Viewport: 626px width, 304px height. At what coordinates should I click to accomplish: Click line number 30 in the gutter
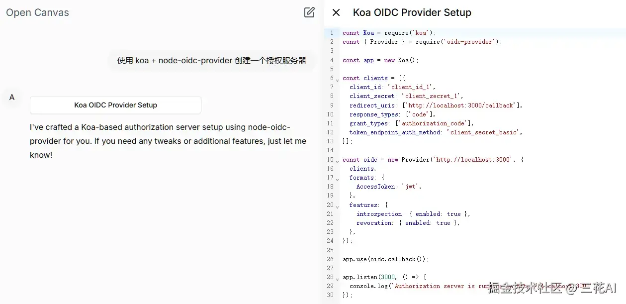pyautogui.click(x=330, y=295)
